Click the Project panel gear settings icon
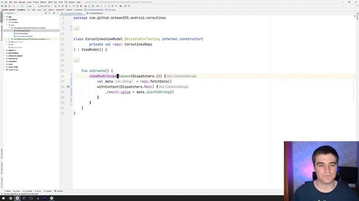Viewport: 359px width, 201px height. point(54,13)
